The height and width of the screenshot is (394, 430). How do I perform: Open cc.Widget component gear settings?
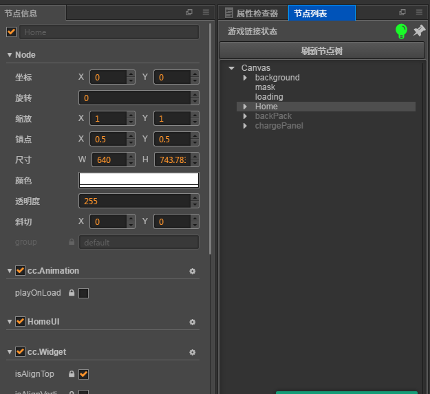[193, 352]
